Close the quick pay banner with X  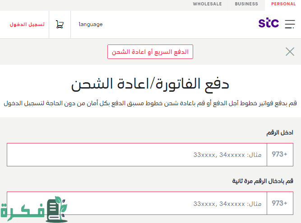click(290, 52)
